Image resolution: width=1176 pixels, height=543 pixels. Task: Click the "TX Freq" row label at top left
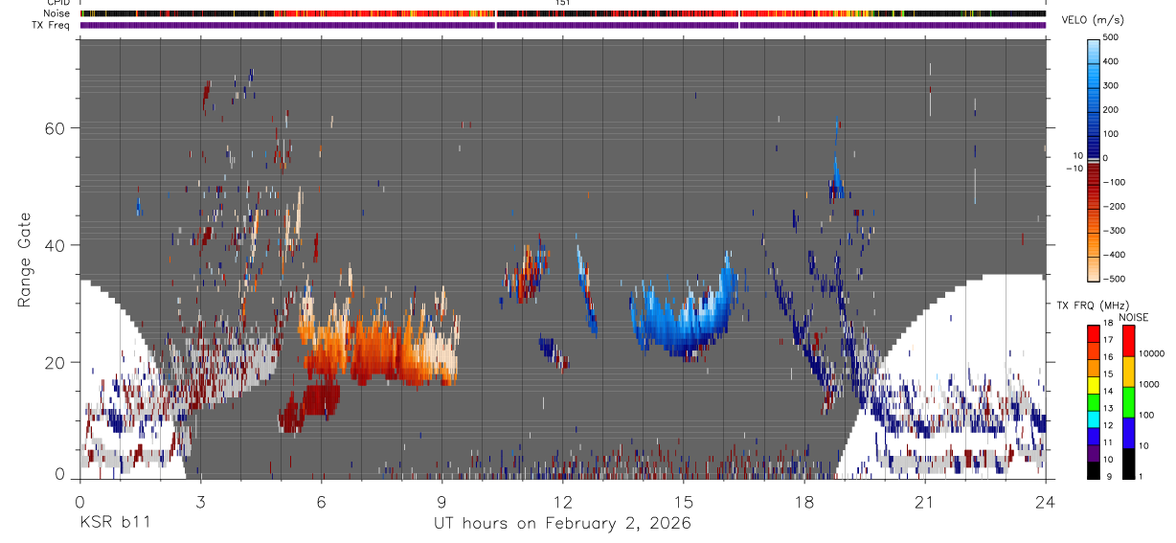[x=52, y=25]
